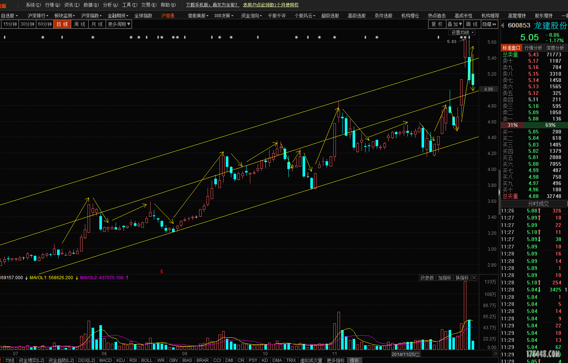Switch chart to 30分钟 period

tap(27, 24)
